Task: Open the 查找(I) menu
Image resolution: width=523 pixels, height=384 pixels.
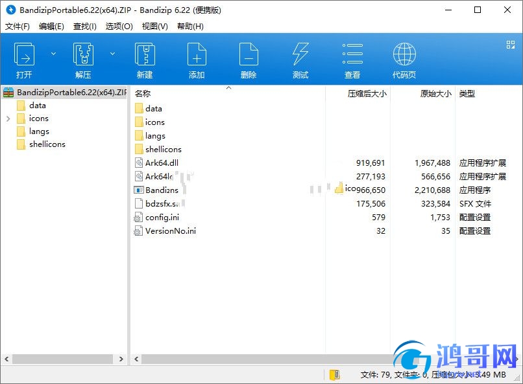Action: [85, 27]
